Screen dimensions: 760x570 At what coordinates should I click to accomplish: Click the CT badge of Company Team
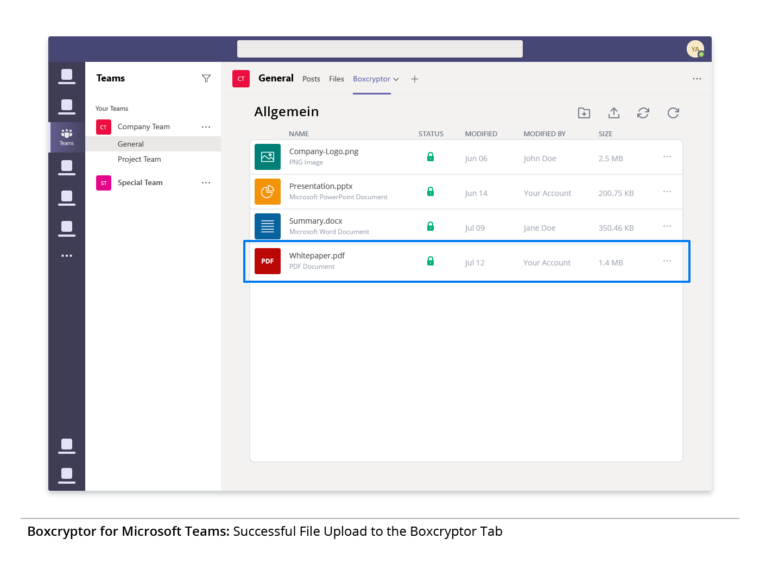click(x=104, y=127)
